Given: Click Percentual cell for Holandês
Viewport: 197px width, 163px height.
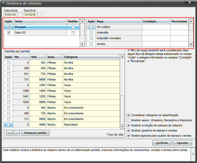Looking at the screenshot, I should pyautogui.click(x=179, y=33).
